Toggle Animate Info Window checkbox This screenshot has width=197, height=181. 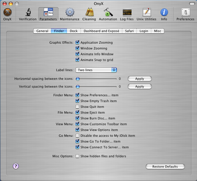click(77, 54)
